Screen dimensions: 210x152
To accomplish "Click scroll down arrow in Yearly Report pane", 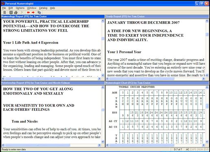I will pos(207,75).
